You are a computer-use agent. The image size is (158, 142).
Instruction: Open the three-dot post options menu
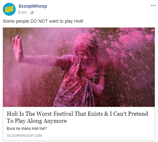153,5
